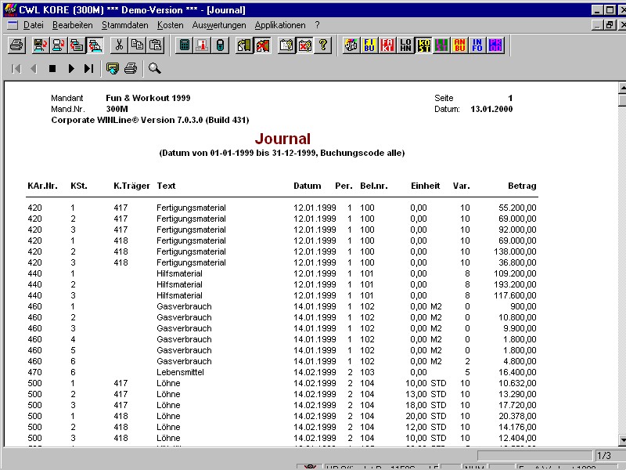Click amount 20.378,00 in Löhne row
Viewport: 626px width, 470px height.
pyautogui.click(x=517, y=416)
